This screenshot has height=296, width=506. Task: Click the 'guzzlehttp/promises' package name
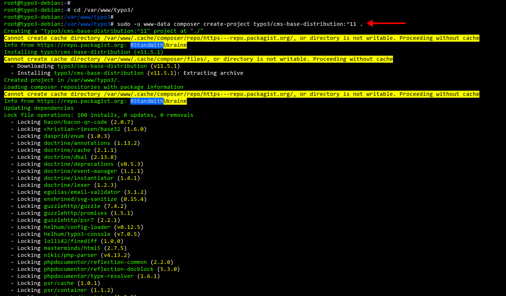(75, 213)
